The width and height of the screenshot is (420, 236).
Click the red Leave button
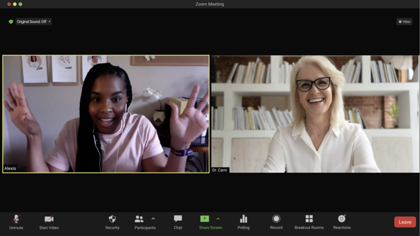tap(405, 222)
